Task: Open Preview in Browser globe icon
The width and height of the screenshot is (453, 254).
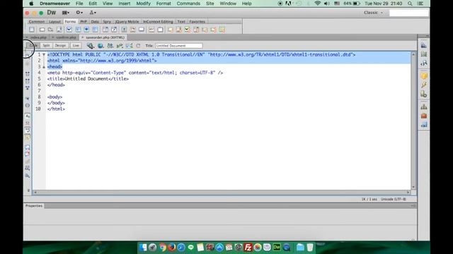Action: (x=101, y=45)
